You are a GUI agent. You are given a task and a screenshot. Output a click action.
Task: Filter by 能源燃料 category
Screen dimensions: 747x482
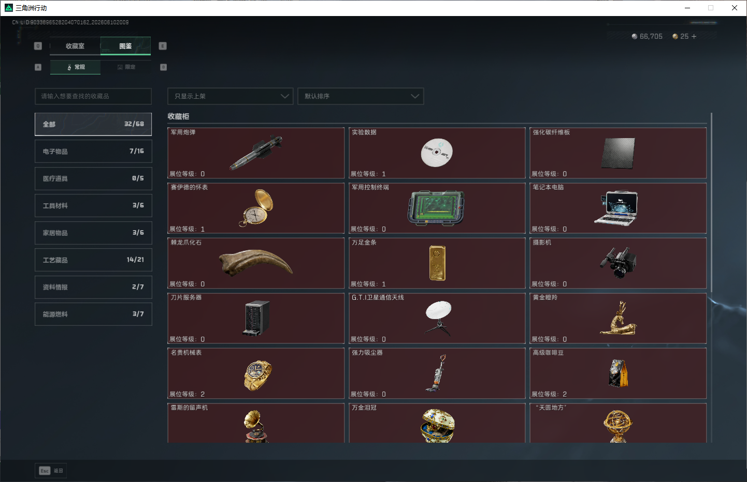[x=93, y=314]
